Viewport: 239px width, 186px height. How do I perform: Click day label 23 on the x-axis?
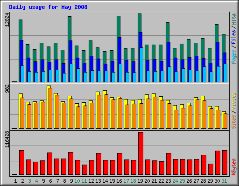[x=168, y=181]
